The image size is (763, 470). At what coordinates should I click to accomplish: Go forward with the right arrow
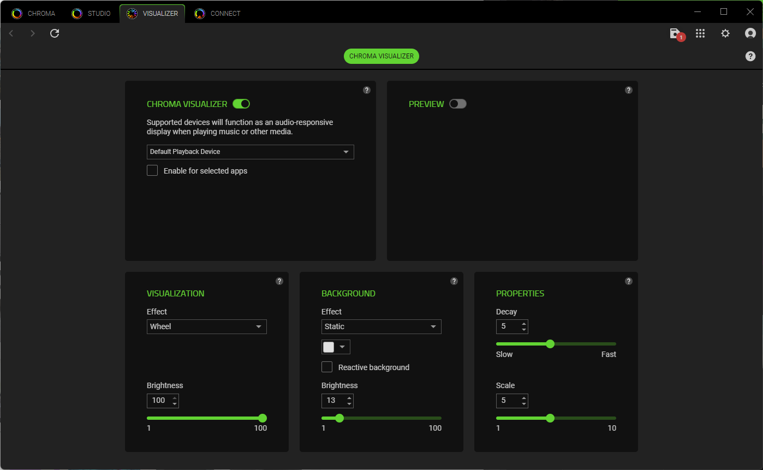(33, 34)
